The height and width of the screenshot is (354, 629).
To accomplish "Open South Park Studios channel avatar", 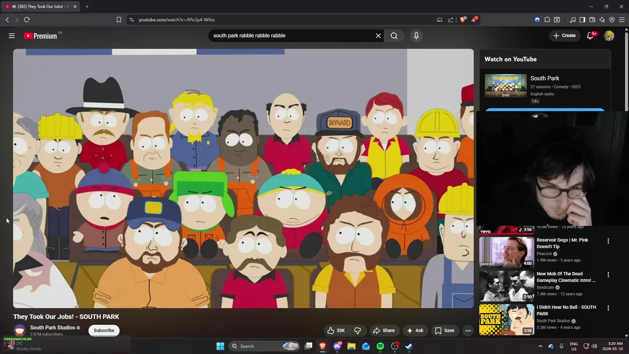I will (20, 330).
